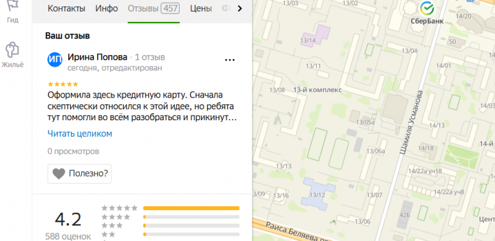495x241 pixels.
Task: Click 13-й комплекс label on map
Action: (x=318, y=90)
